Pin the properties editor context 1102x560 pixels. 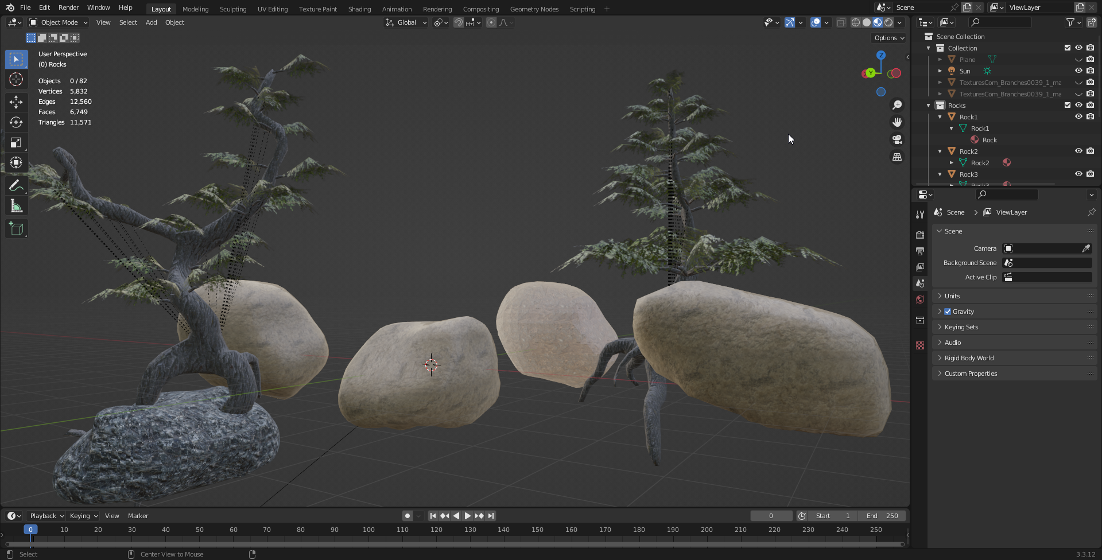pyautogui.click(x=1091, y=212)
